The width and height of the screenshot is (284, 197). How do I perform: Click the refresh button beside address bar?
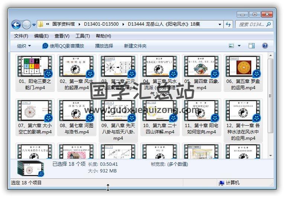coord(228,25)
